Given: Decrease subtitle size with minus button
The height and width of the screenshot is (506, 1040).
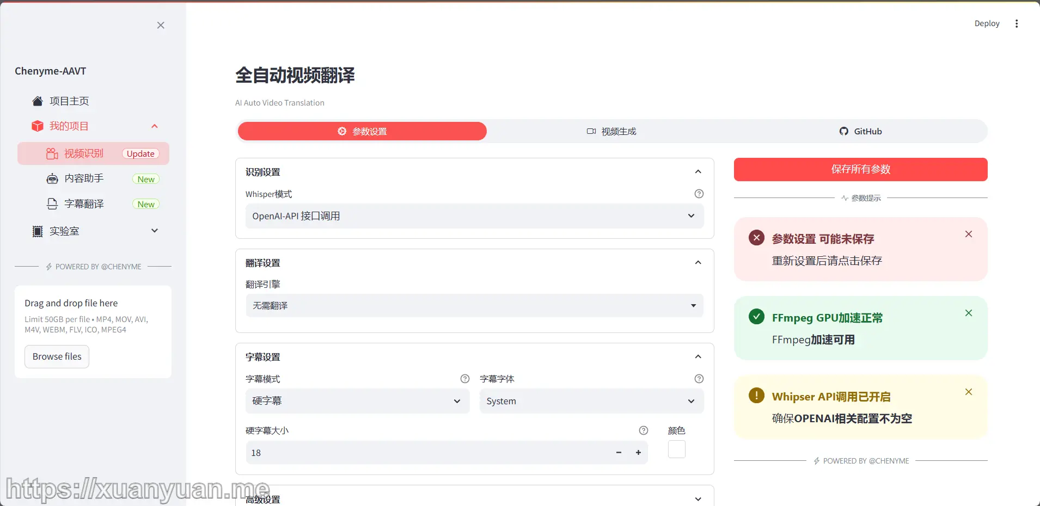Looking at the screenshot, I should (x=619, y=453).
